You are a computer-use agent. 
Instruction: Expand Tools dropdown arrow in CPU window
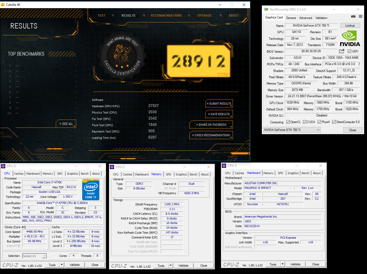pos(62,265)
